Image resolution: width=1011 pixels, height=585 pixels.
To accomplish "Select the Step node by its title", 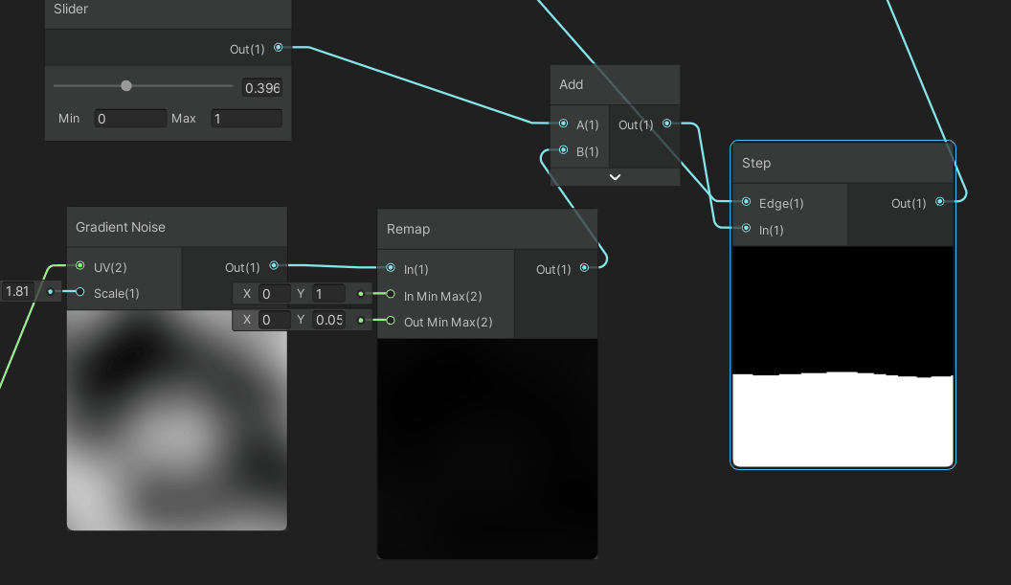I will [756, 163].
